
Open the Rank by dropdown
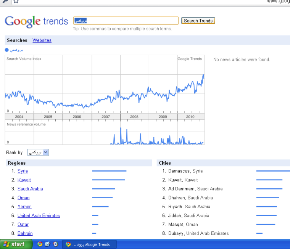[38, 153]
